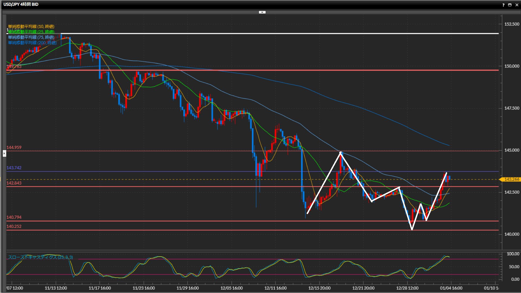Maximize the USD/JPY chart window

510,5
